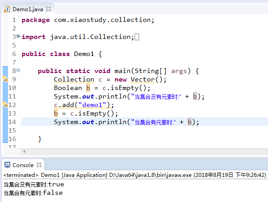Screen dimensions: 268x202
Task: Close the Console view tab
Action: pyautogui.click(x=39, y=165)
